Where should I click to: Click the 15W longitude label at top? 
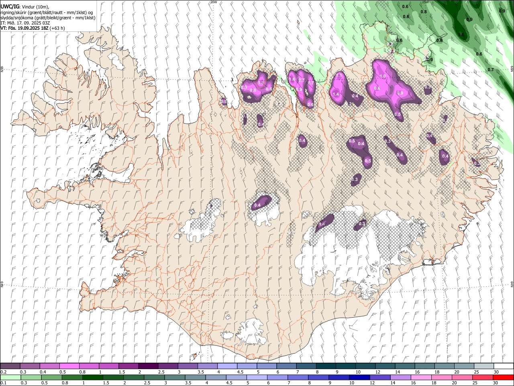click(426, 2)
